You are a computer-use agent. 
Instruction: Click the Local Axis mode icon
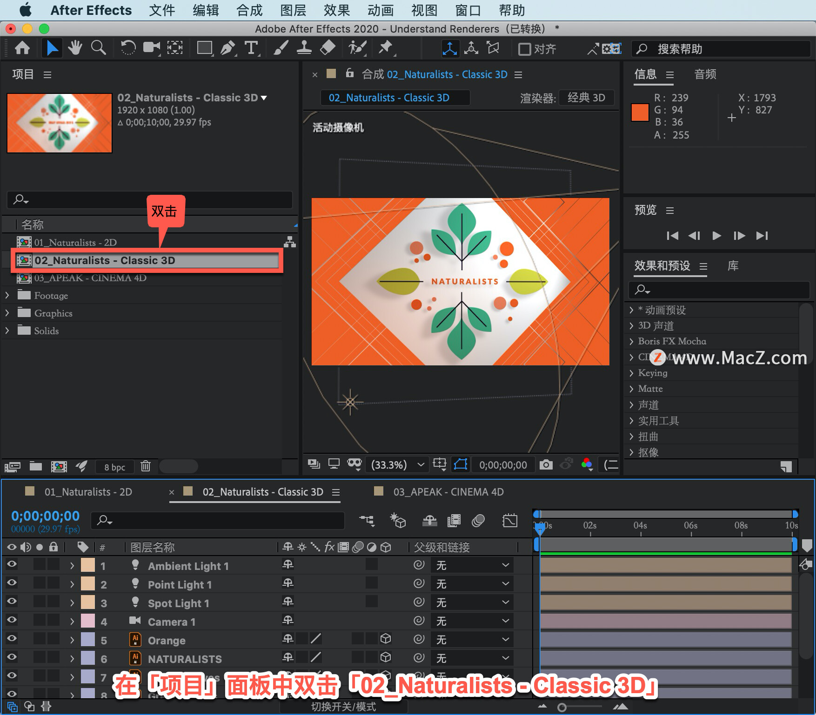(x=449, y=48)
